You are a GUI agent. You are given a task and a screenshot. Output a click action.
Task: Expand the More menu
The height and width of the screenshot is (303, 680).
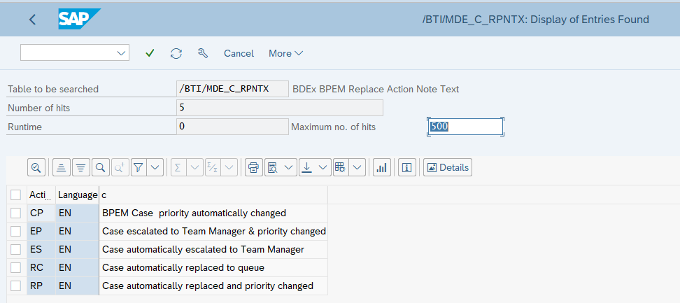286,53
